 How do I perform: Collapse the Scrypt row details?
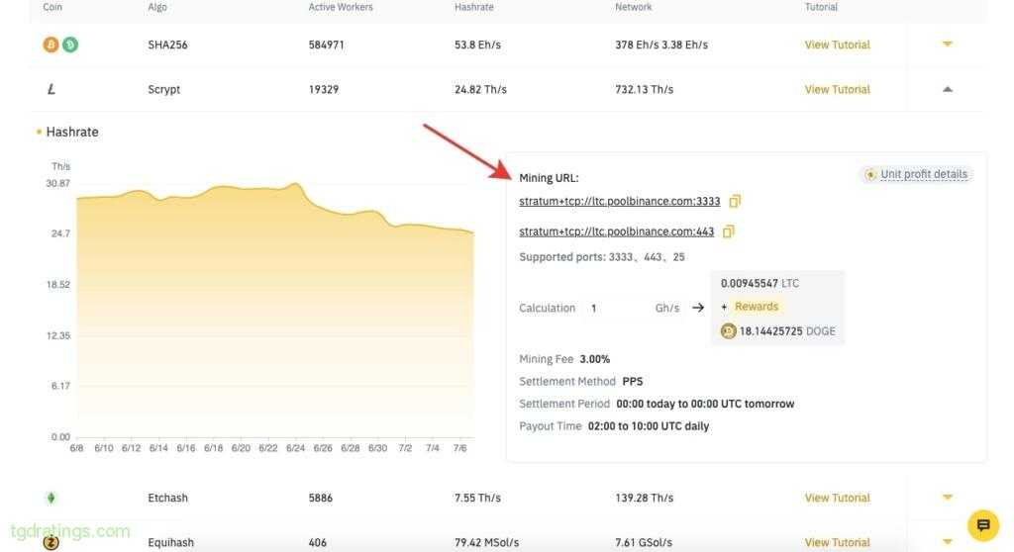pyautogui.click(x=948, y=89)
